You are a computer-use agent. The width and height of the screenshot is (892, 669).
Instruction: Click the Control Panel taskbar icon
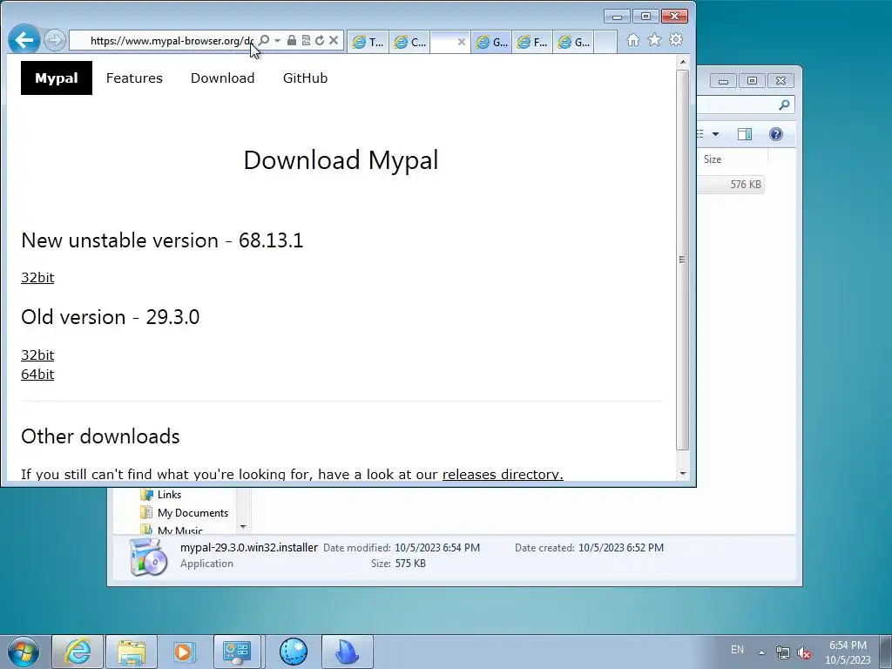(237, 652)
